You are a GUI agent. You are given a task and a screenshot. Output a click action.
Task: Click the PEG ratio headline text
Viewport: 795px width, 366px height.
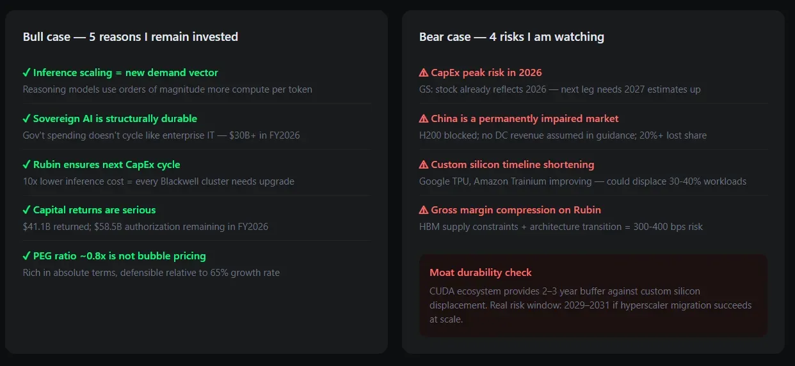point(120,256)
